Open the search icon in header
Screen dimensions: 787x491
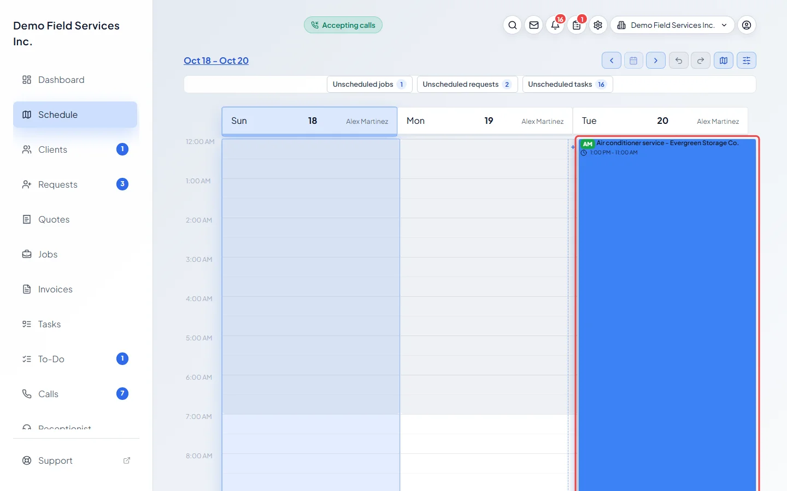click(x=512, y=25)
